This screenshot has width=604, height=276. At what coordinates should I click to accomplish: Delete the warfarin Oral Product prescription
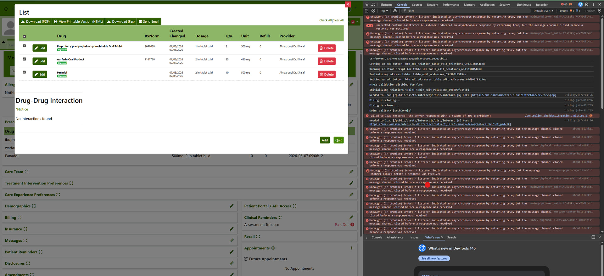(x=327, y=61)
